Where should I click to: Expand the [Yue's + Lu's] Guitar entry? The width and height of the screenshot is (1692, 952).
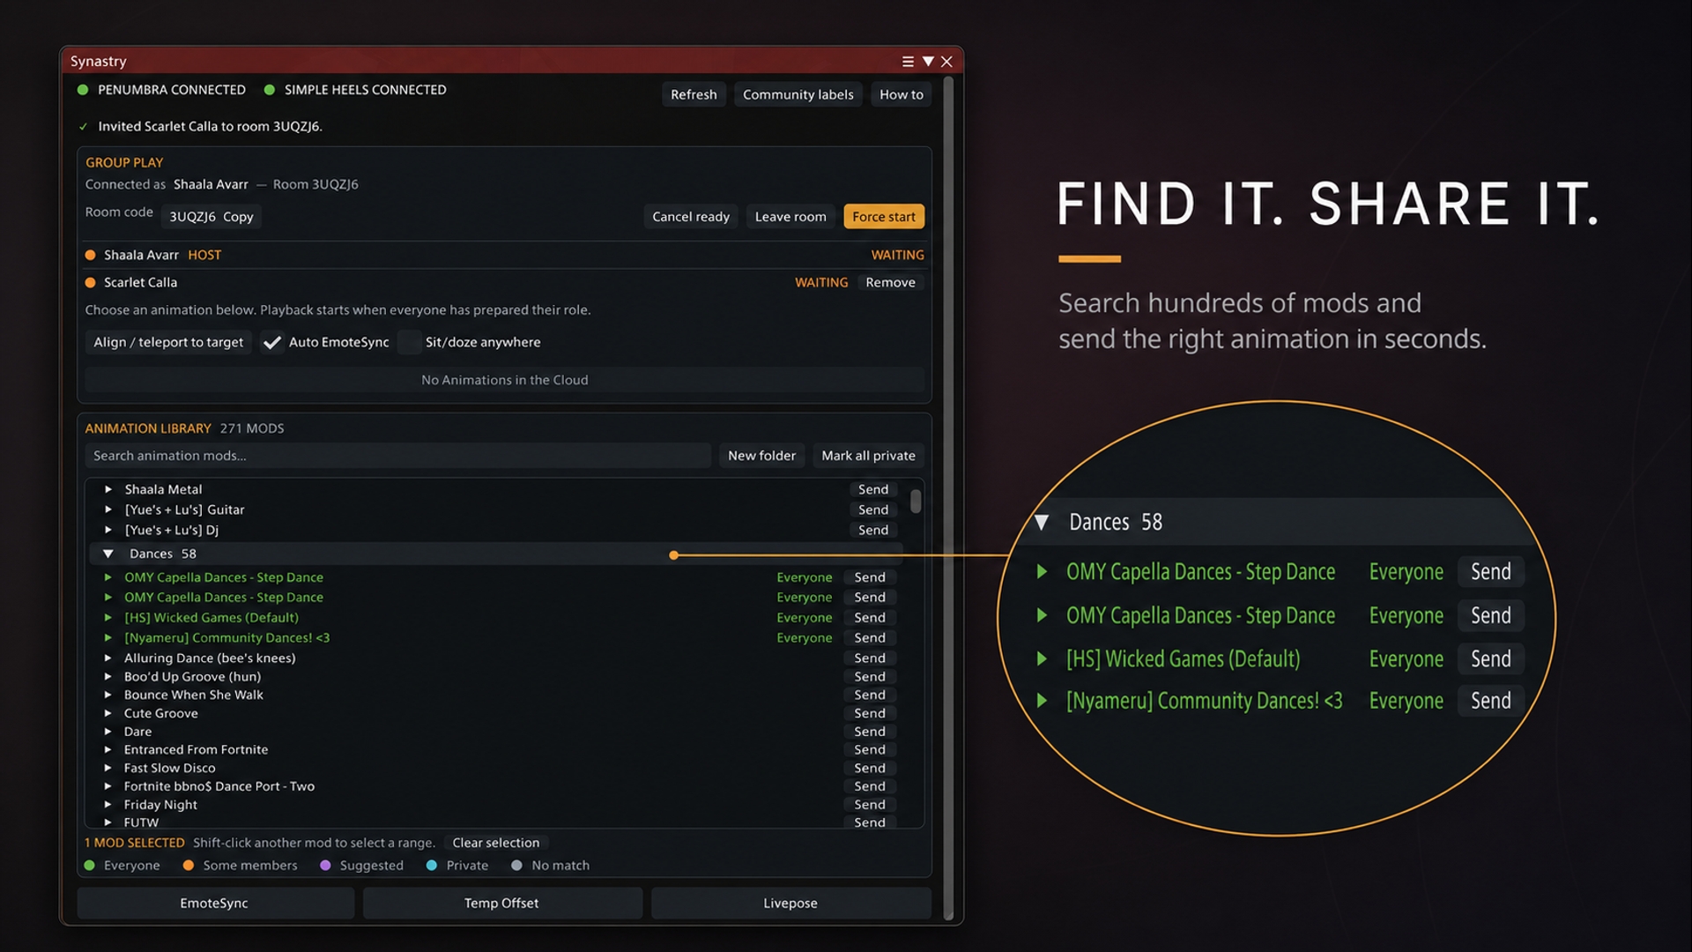pos(108,509)
